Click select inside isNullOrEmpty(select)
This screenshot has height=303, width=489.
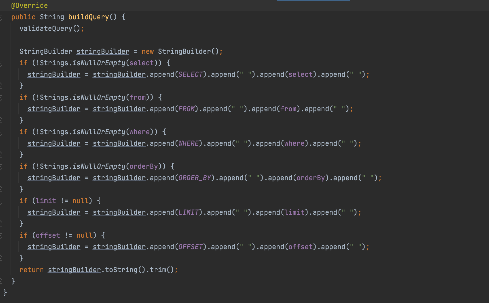[x=142, y=63]
